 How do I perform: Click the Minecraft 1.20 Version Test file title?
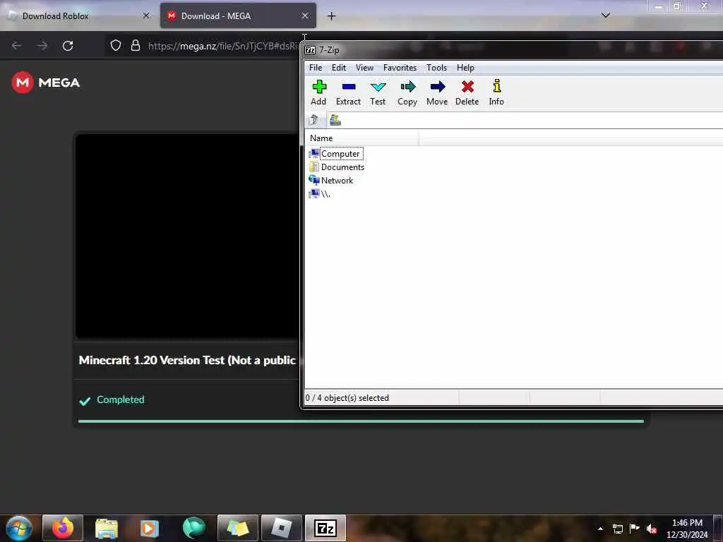click(187, 361)
